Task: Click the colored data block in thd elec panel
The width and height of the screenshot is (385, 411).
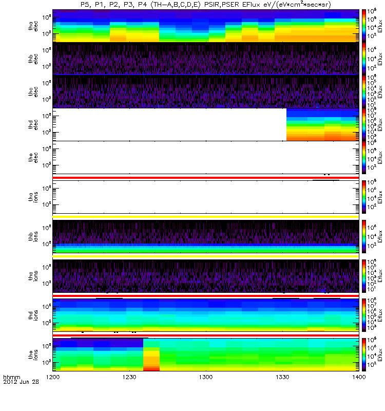Action: tap(322, 125)
